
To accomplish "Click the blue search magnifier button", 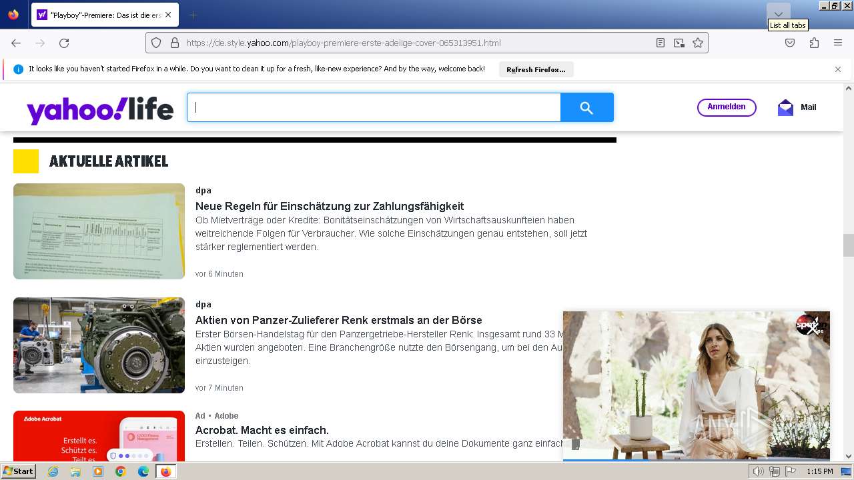I will click(586, 107).
